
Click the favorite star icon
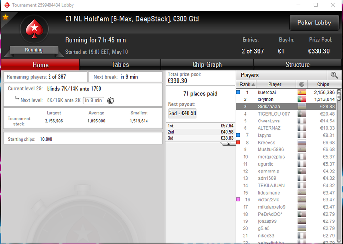(5, 17)
